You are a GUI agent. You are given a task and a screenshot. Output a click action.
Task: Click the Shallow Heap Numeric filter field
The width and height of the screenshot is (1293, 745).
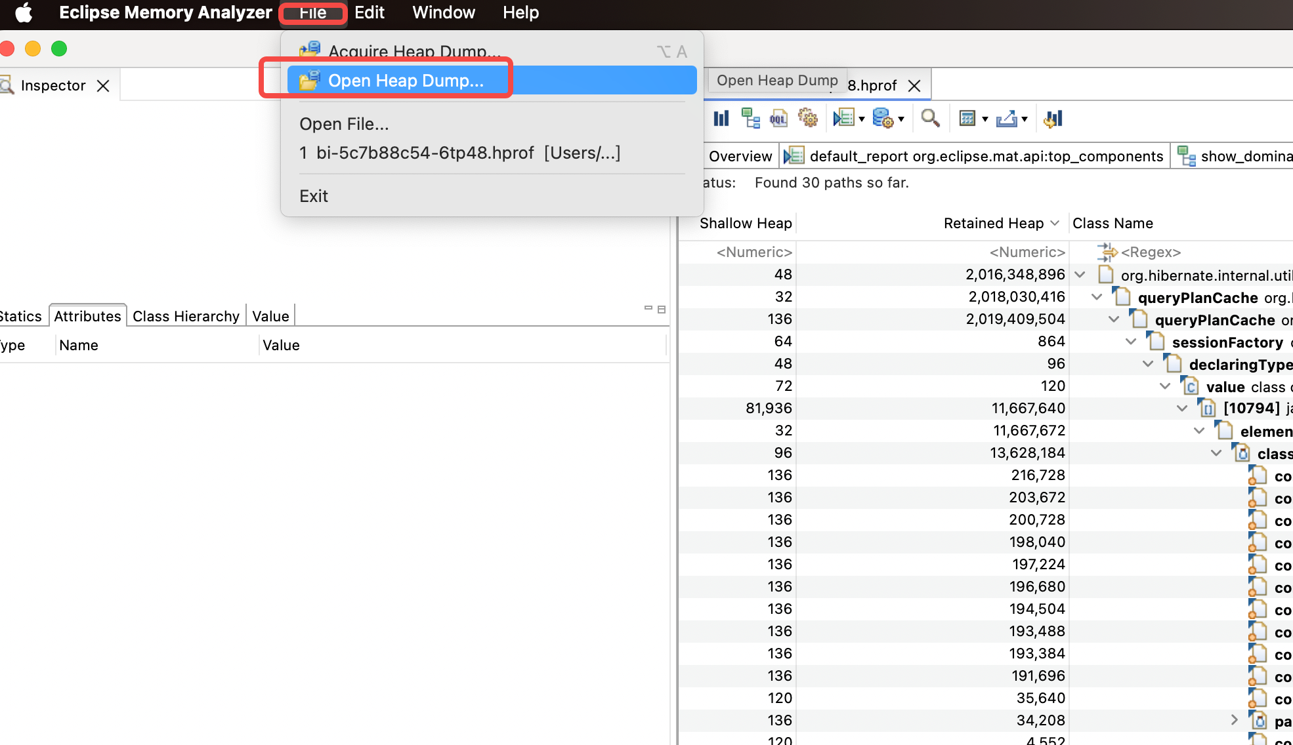(738, 252)
